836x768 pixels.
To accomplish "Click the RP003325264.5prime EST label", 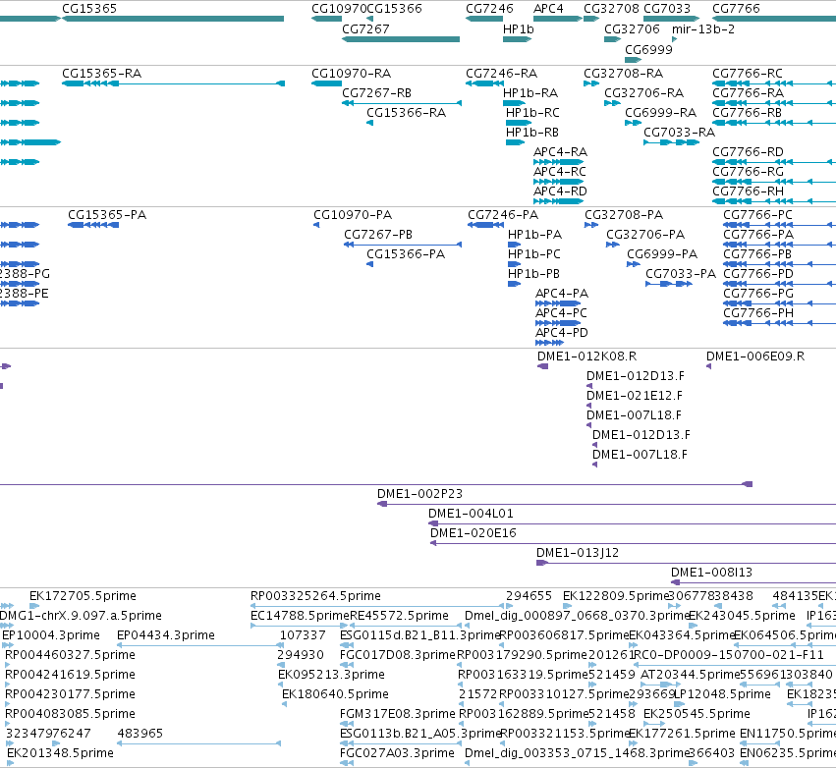I will pos(315,596).
